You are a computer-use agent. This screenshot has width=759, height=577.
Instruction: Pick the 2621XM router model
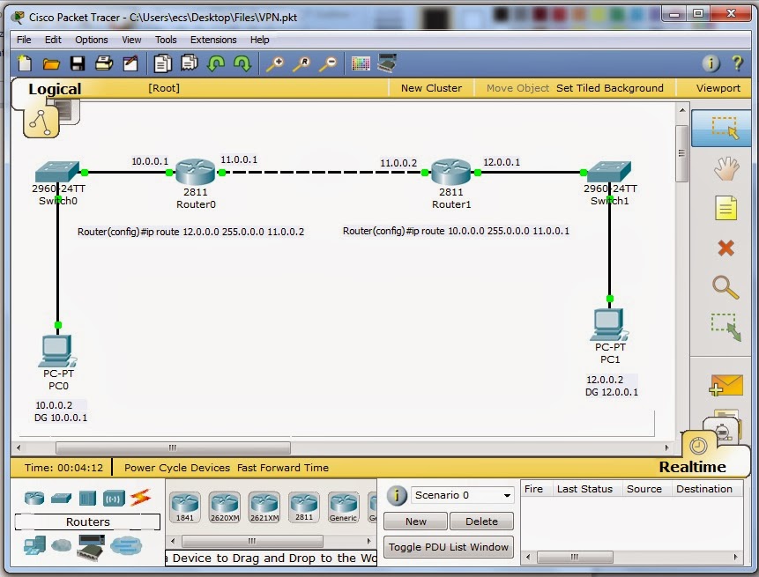pos(264,507)
